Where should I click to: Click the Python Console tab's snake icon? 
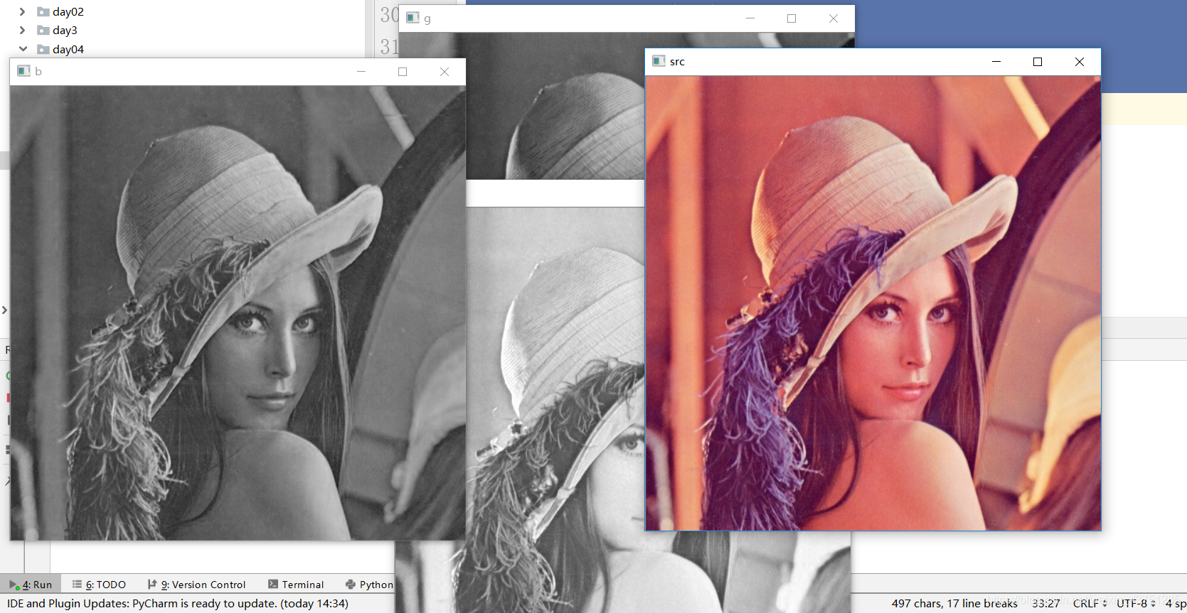(351, 585)
